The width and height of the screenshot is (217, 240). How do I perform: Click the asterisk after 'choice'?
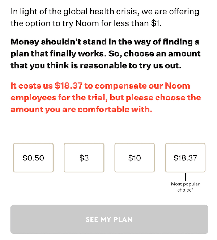(x=192, y=189)
